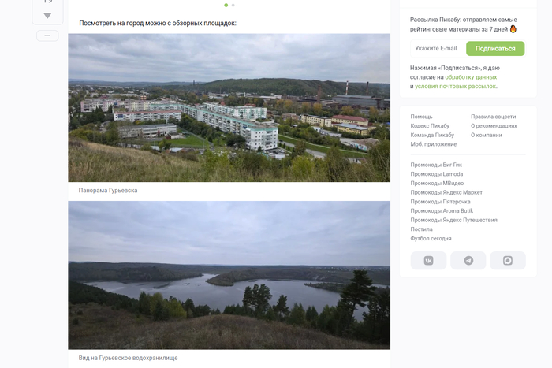552x368 pixels.
Task: Downvote the post with down arrow
Action: click(47, 16)
